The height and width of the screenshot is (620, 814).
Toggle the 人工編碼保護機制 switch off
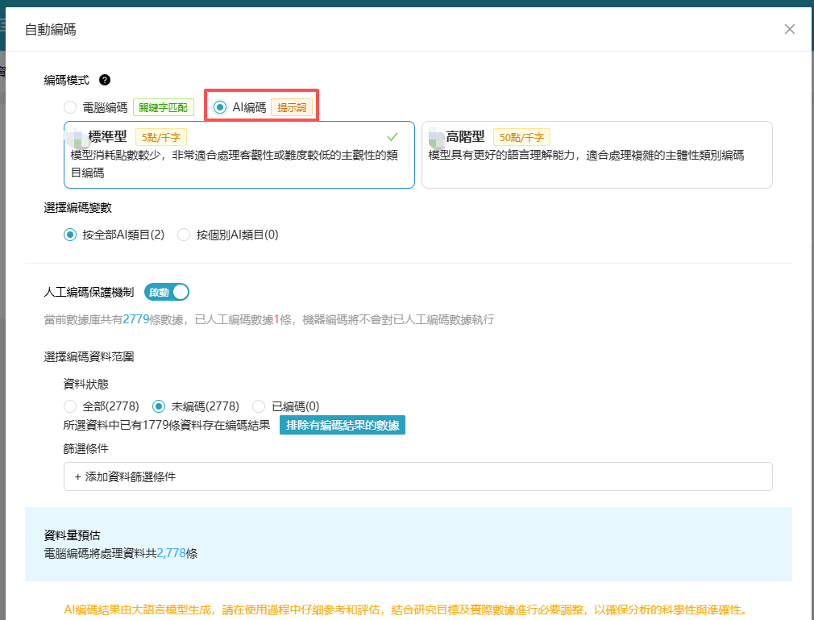click(x=167, y=292)
